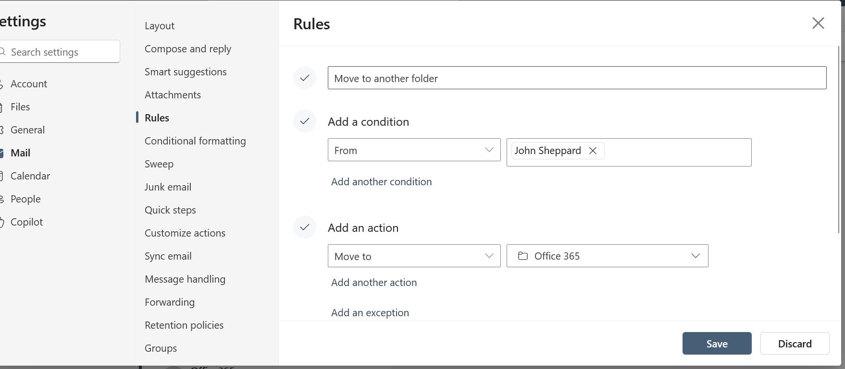
Task: Discard the rule changes
Action: [795, 344]
